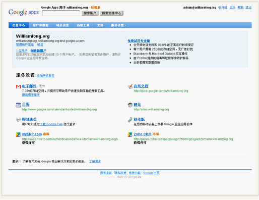Open the 日历 link in top-right header
The image size is (259, 200).
(x=232, y=8)
